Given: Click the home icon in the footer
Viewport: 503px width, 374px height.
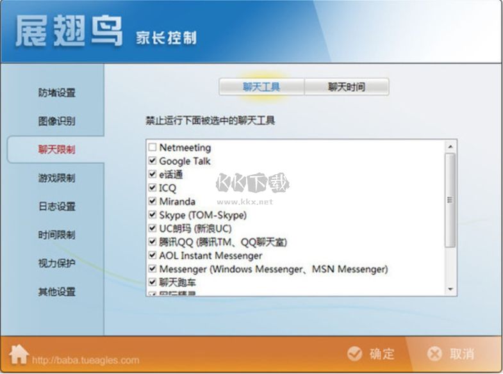Looking at the screenshot, I should [x=19, y=354].
